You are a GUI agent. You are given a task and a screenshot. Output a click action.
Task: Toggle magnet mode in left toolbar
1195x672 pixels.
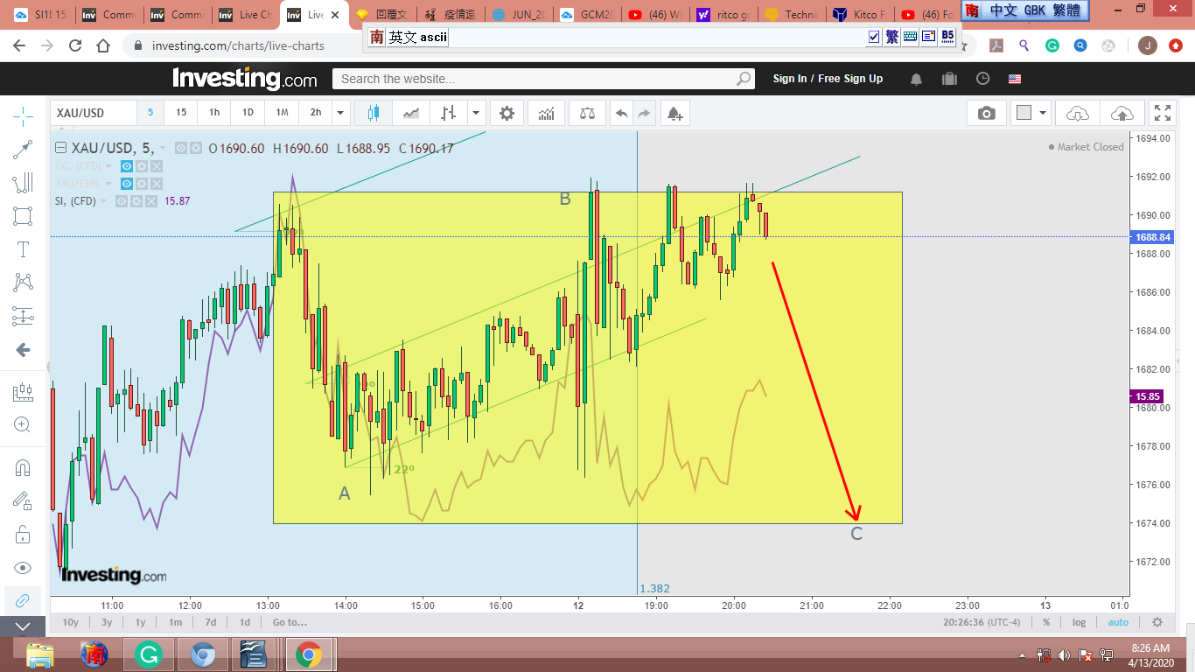[x=23, y=467]
